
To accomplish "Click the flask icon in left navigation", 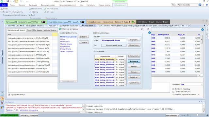I will (2, 94).
